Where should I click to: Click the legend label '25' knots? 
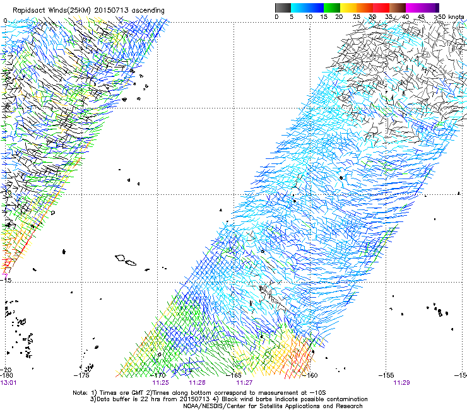coord(357,17)
